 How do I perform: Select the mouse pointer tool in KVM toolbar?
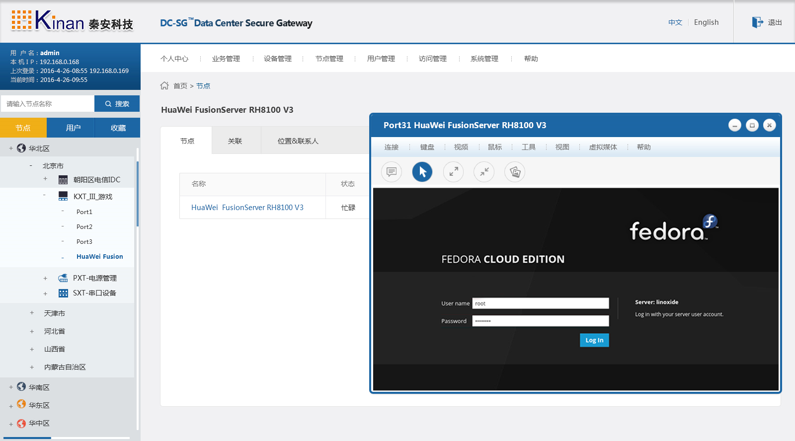422,172
